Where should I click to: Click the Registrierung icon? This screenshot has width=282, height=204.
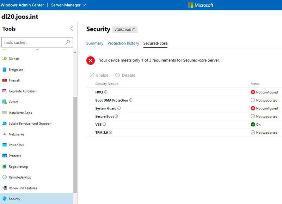tap(5, 166)
